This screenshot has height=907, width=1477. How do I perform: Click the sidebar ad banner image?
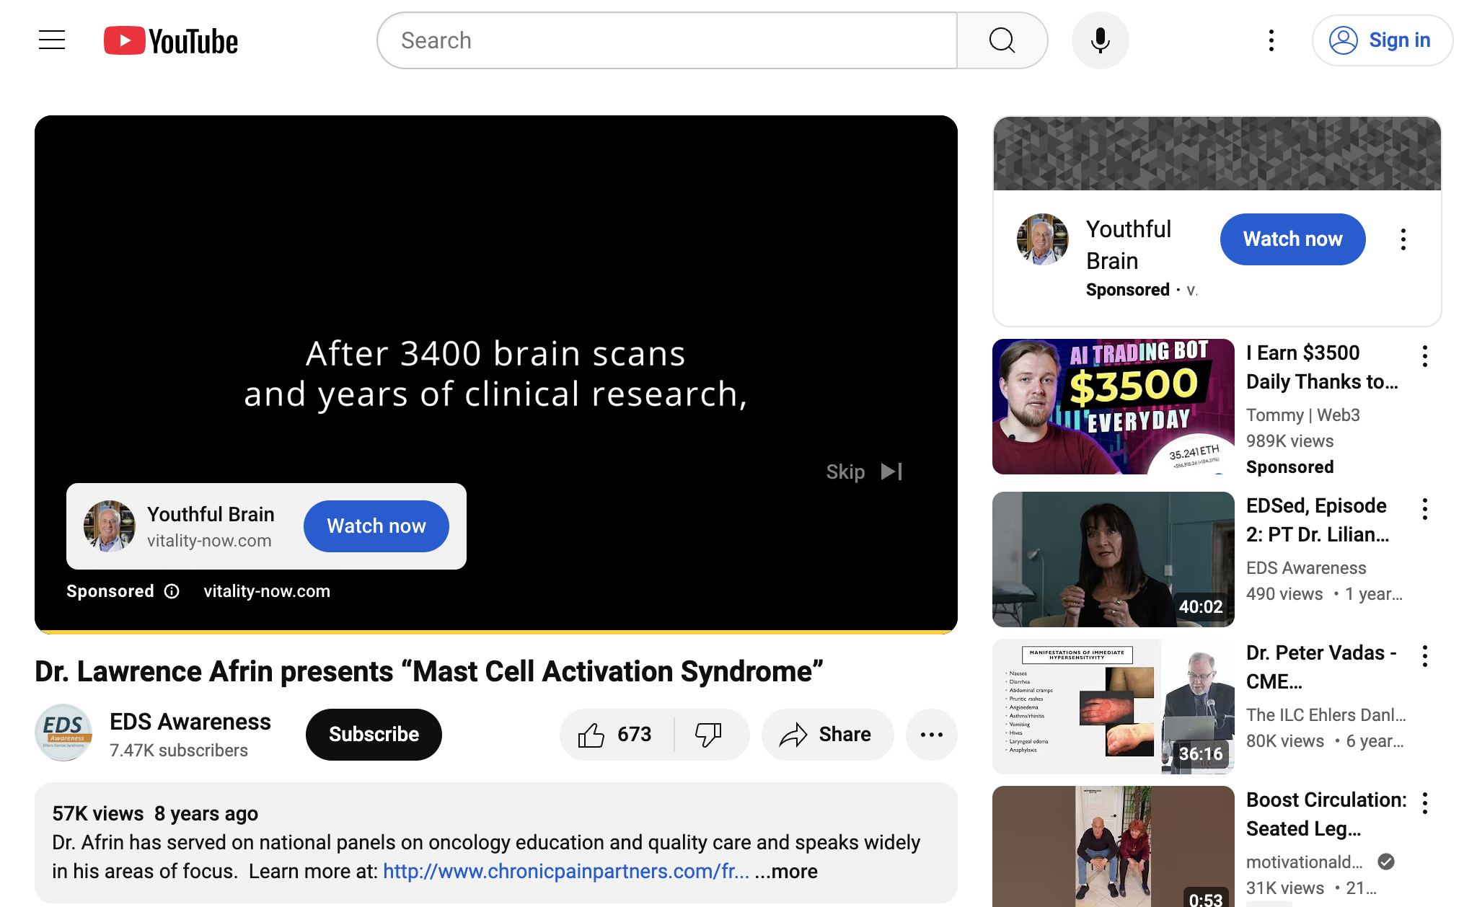[1217, 154]
